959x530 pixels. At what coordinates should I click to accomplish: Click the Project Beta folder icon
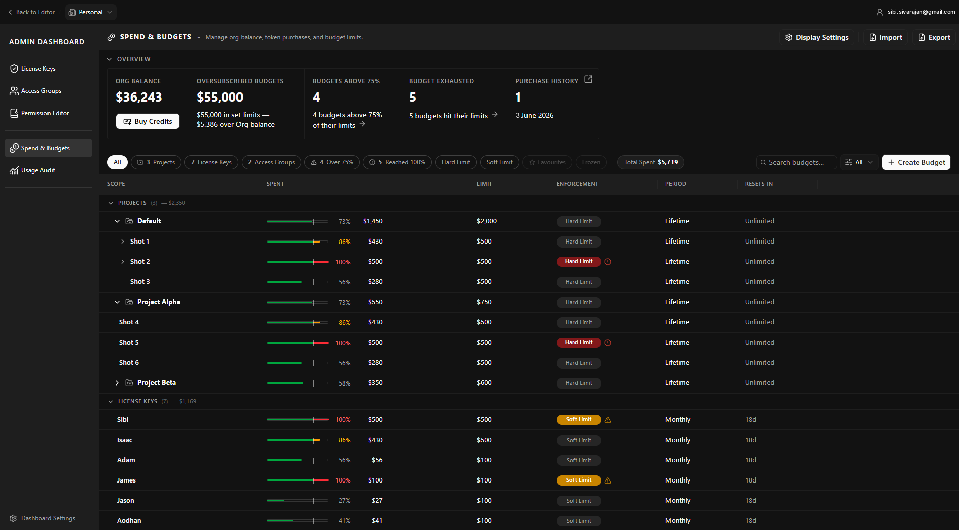pos(129,383)
